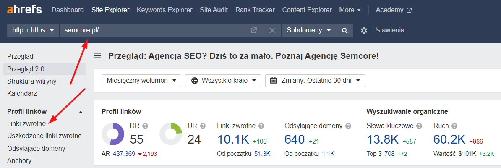This screenshot has width=501, height=168.
Task: Open URL in new tab icon in search bar
Action: point(254,30)
